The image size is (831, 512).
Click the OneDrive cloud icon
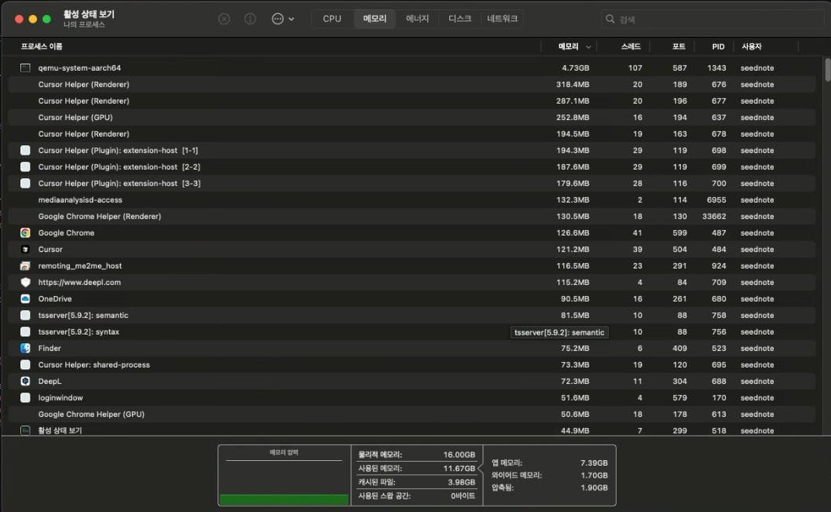[x=25, y=298]
